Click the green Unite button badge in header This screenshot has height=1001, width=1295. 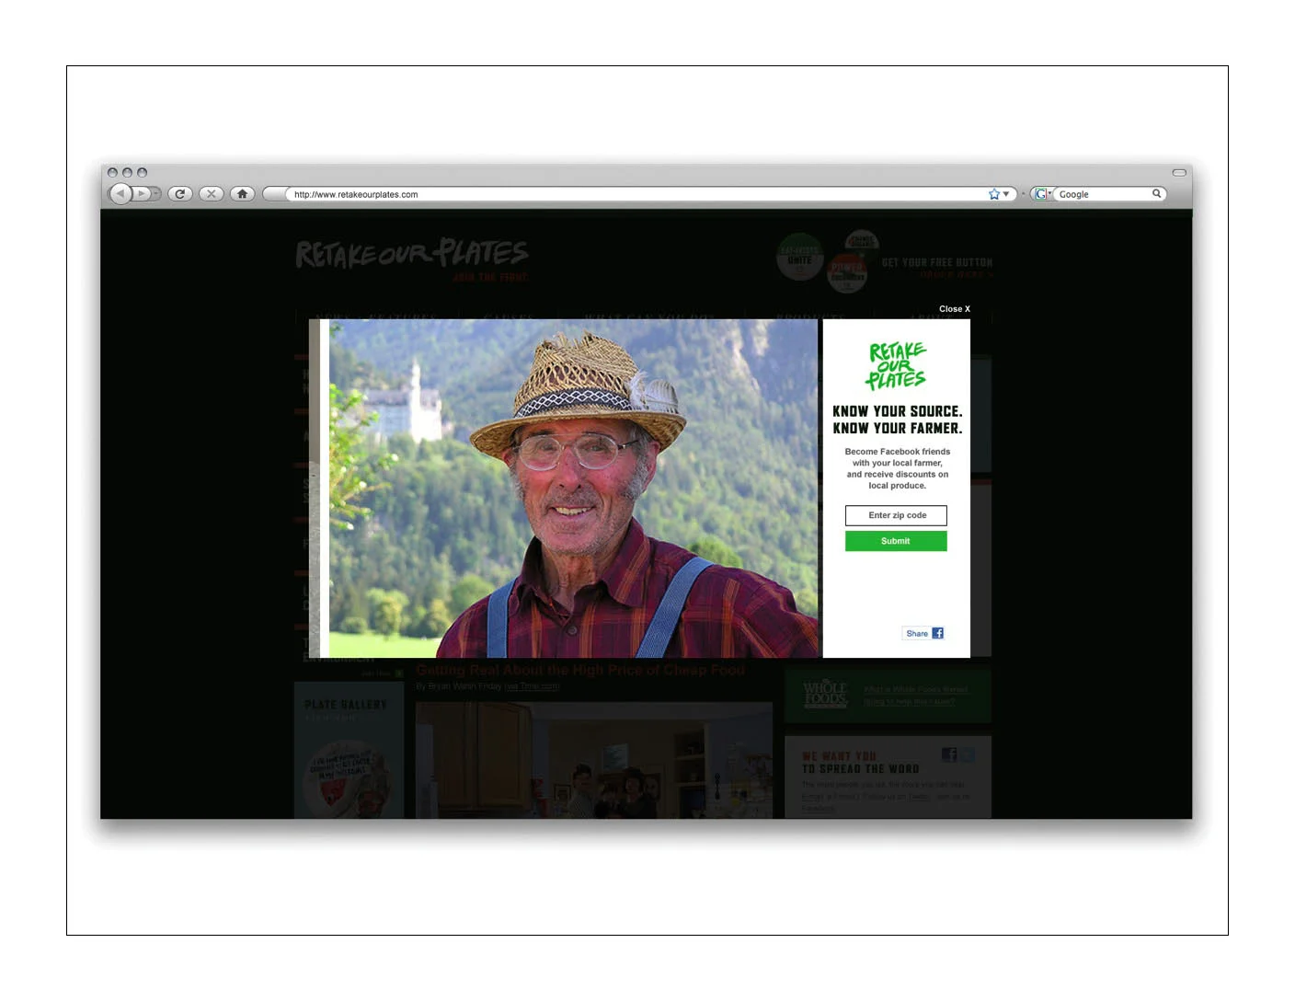[x=799, y=258]
